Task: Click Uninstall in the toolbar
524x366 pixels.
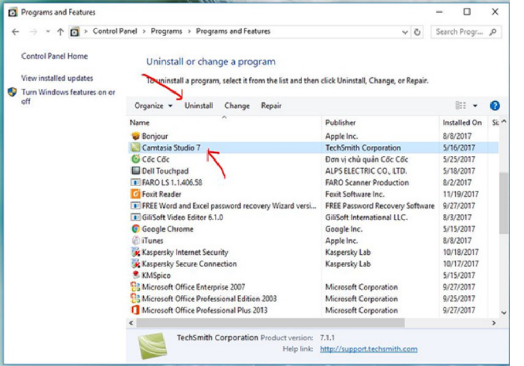Action: point(199,106)
